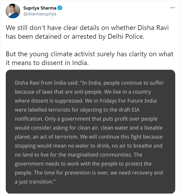This screenshot has height=194, width=181.
Task: Open the tweet's three-dot more menu
Action: click(173, 8)
